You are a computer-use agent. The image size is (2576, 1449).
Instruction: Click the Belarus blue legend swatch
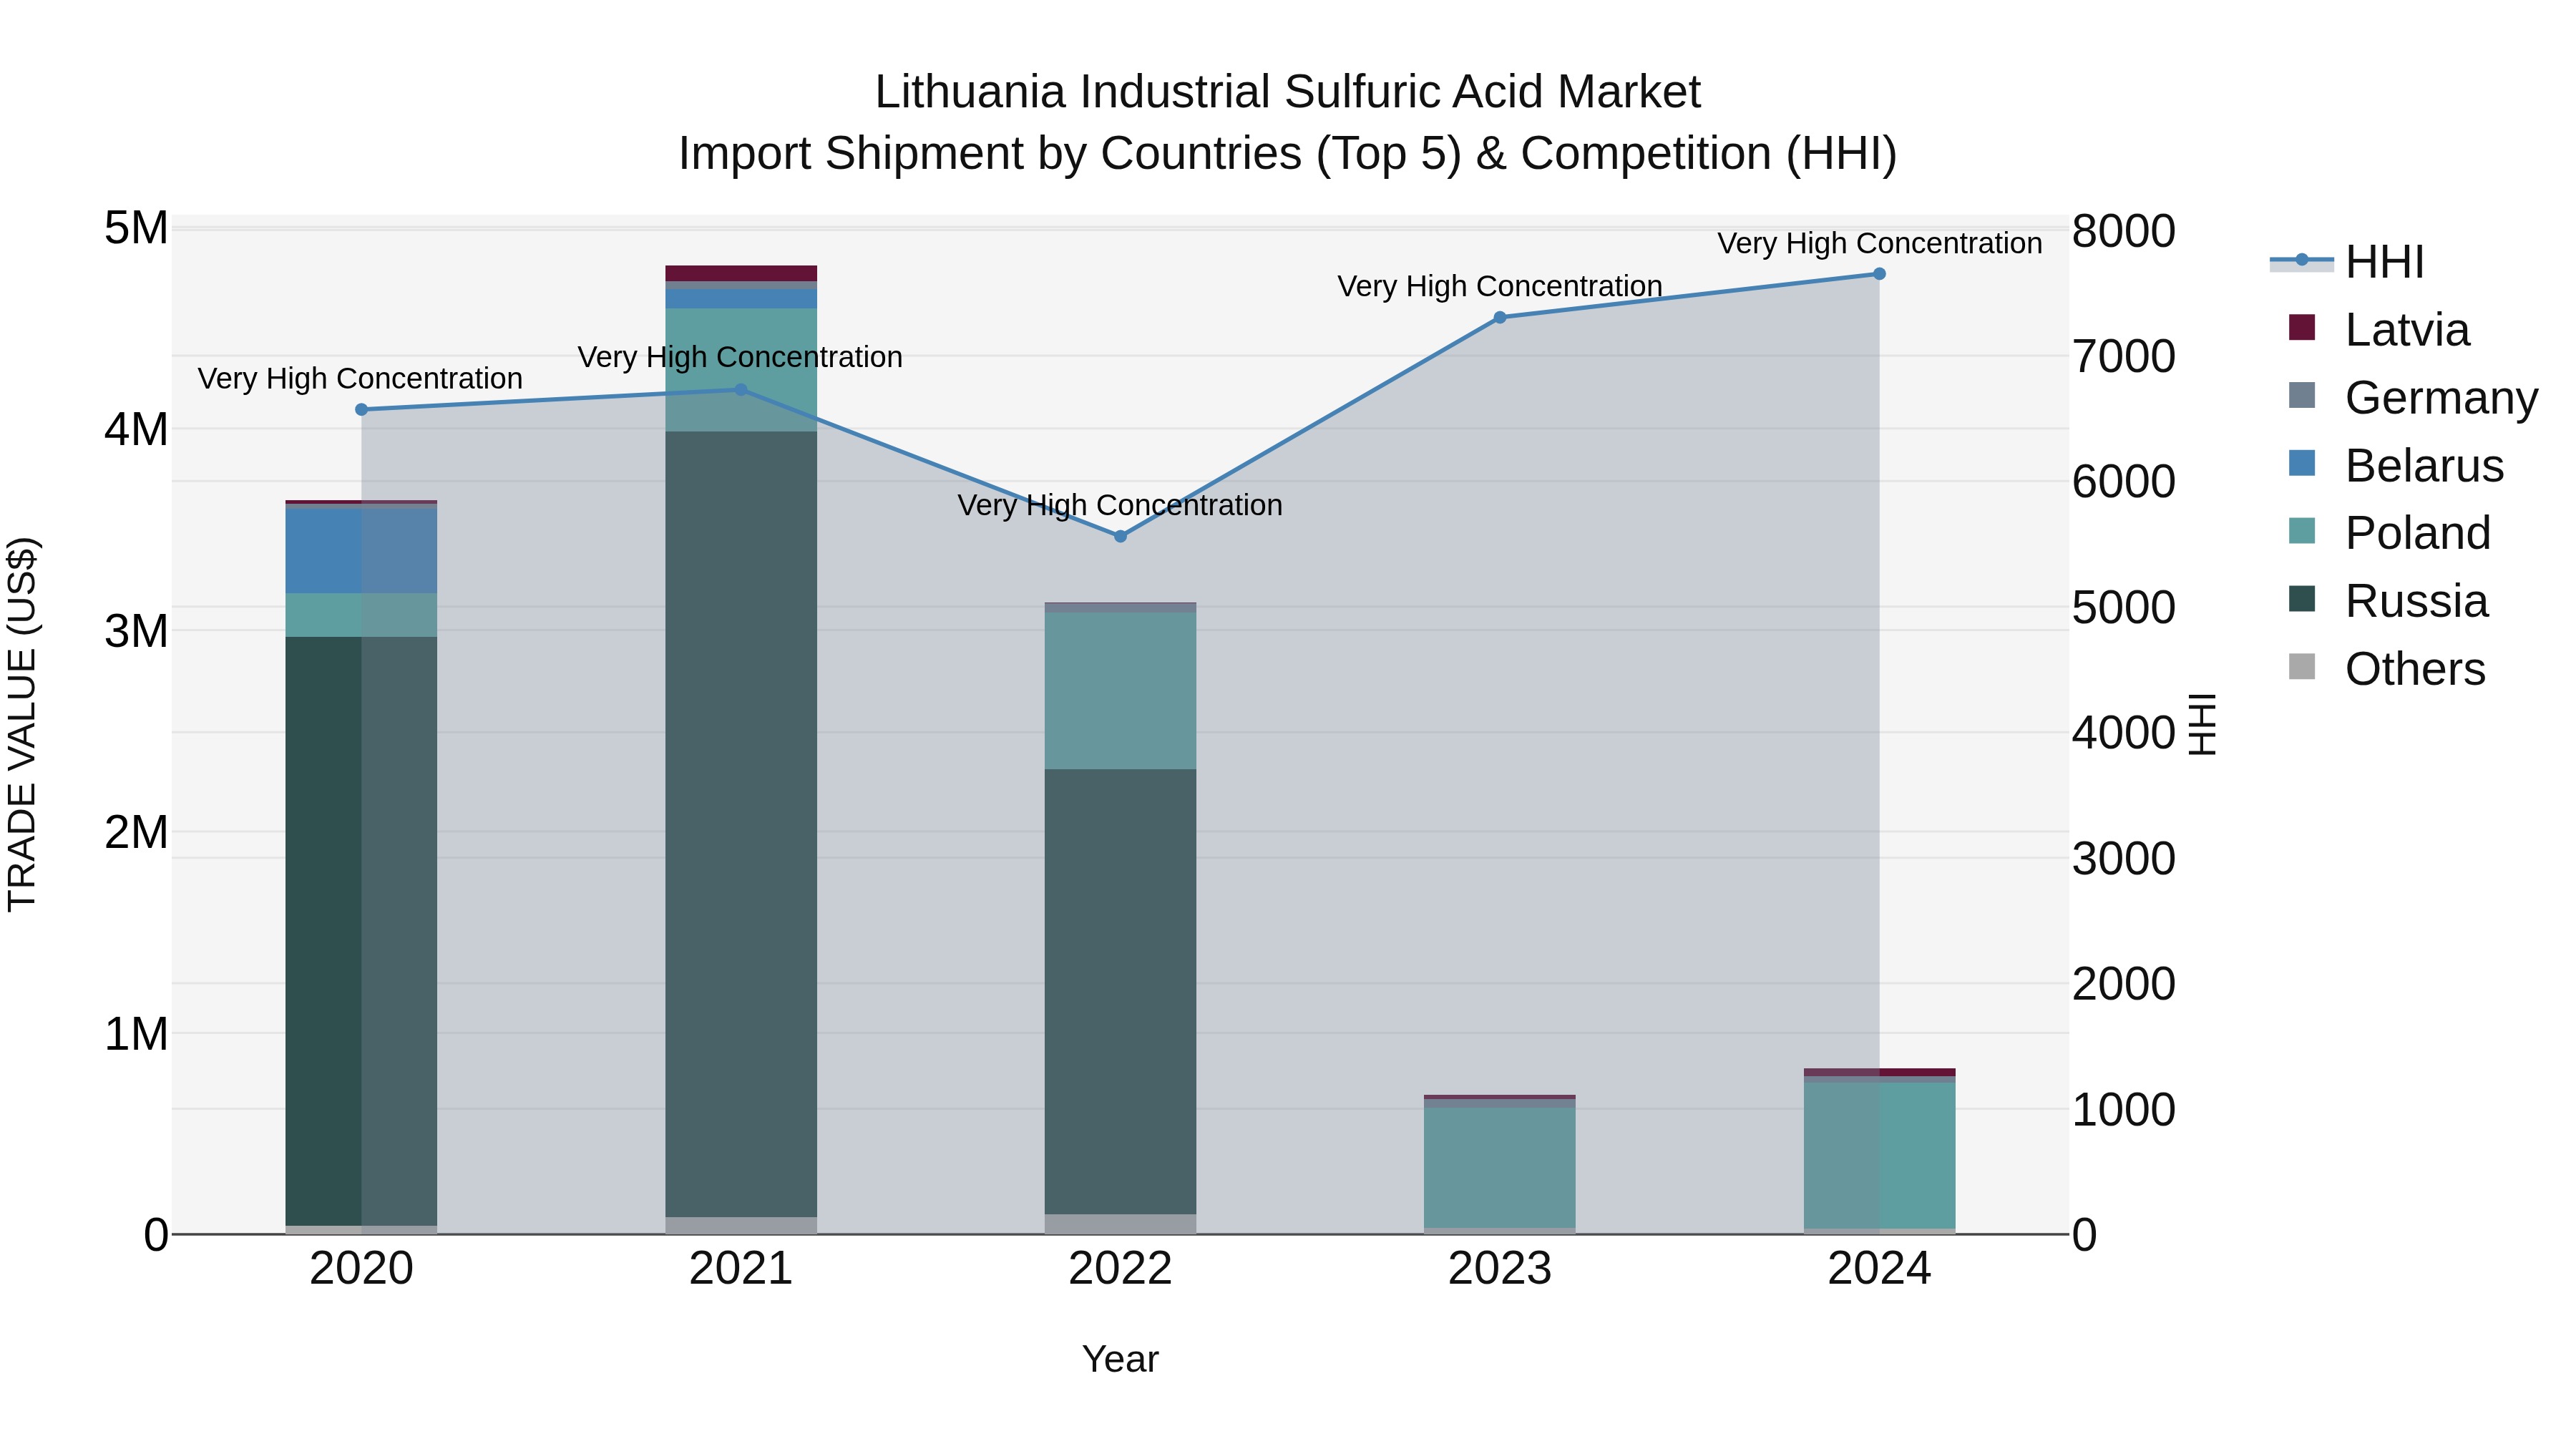pos(2302,464)
